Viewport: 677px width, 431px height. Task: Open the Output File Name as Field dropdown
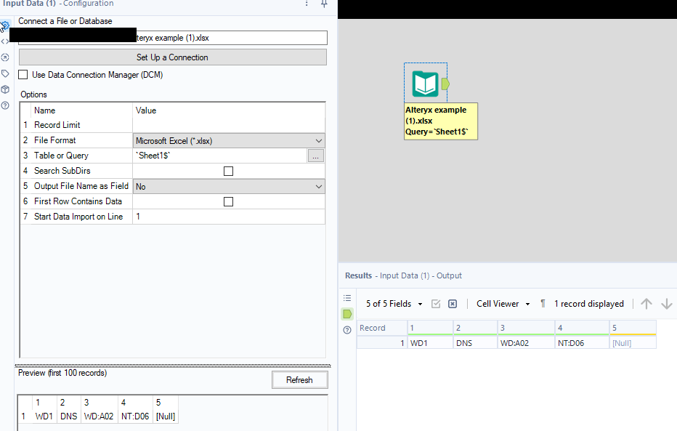click(x=229, y=187)
